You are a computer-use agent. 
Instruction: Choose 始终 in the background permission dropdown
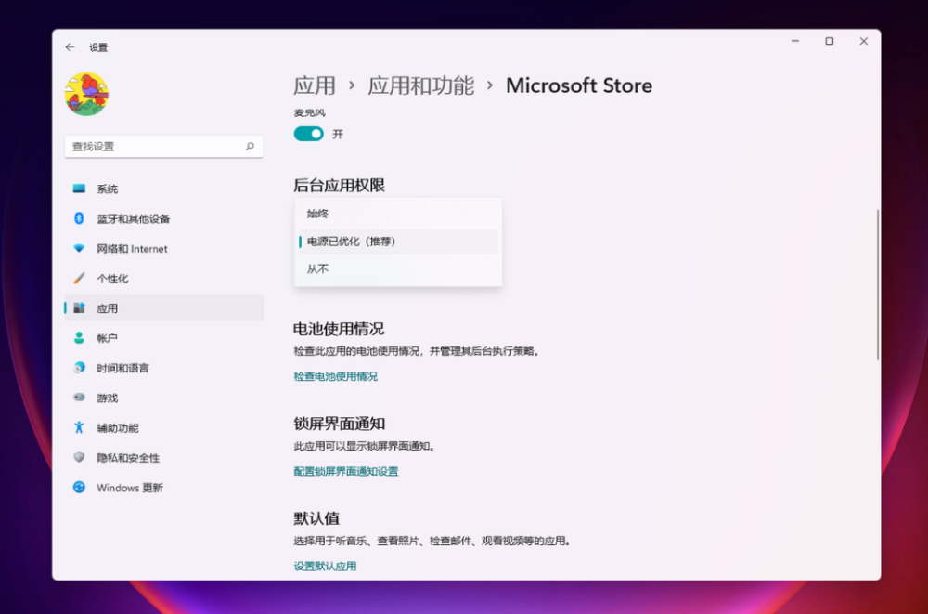318,214
